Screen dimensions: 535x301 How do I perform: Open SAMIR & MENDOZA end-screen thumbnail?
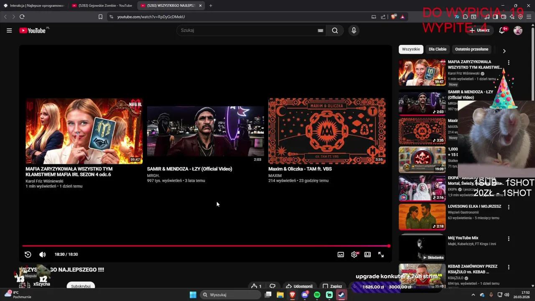point(206,131)
